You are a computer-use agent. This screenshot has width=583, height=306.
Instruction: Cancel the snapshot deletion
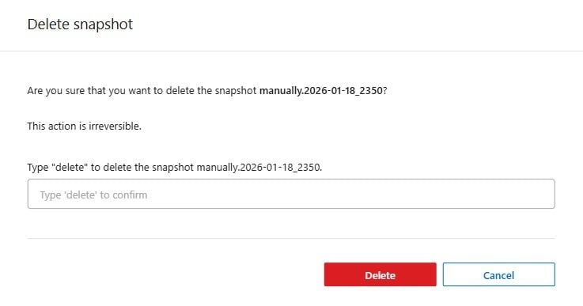pos(498,275)
